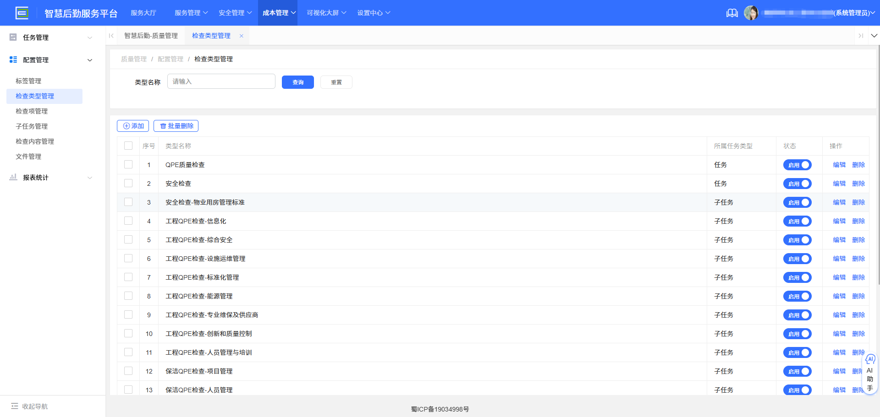The image size is (880, 417).
Task: Select the 任务管理 sidebar icon
Action: tap(13, 37)
